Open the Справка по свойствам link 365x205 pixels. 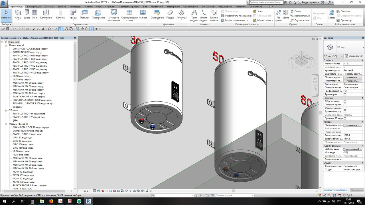coord(335,190)
